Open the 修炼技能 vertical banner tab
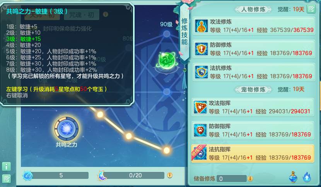321x187 pixels. [x=184, y=32]
